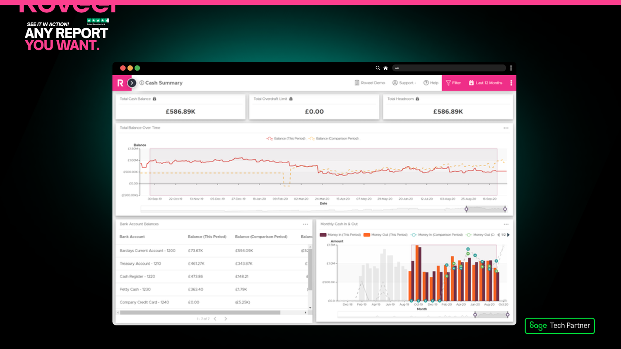The height and width of the screenshot is (349, 621).
Task: Open the Support dropdown menu
Action: point(404,83)
